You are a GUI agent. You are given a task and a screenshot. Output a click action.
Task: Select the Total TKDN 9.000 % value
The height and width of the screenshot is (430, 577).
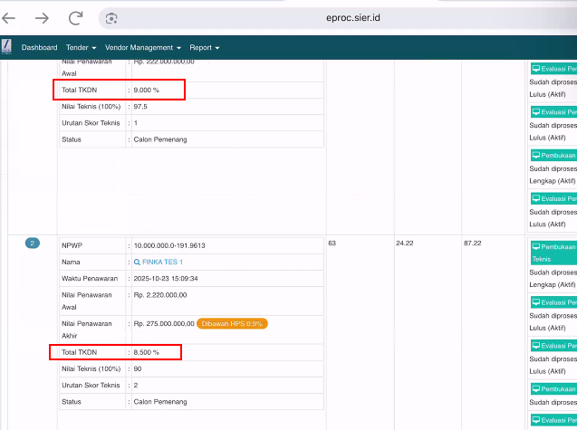[x=148, y=89]
